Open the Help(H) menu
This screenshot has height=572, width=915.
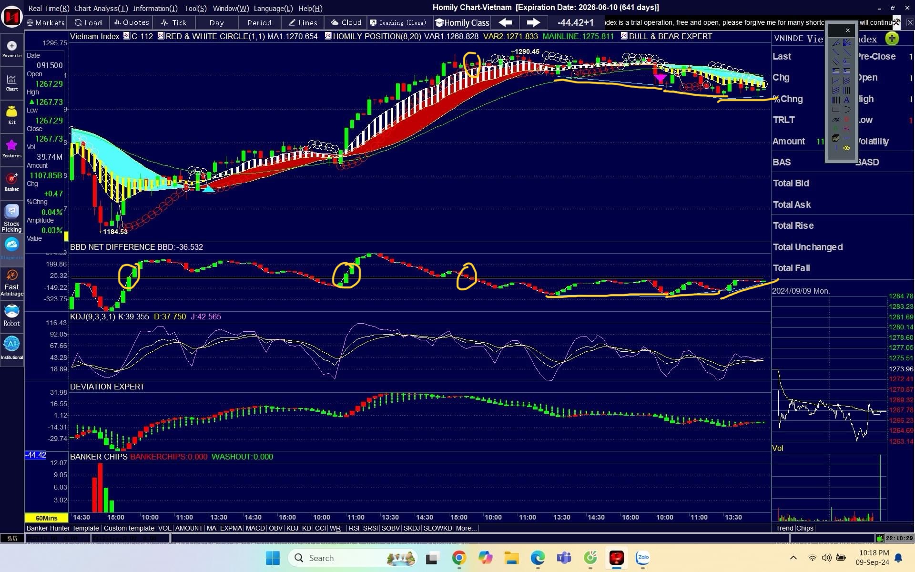[310, 8]
